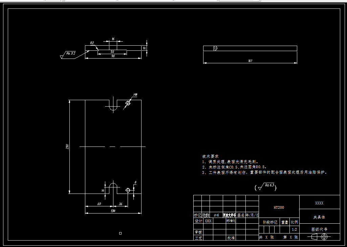
Task: Select the vertical 16 dimension beside the lower slot
Action: [103, 190]
